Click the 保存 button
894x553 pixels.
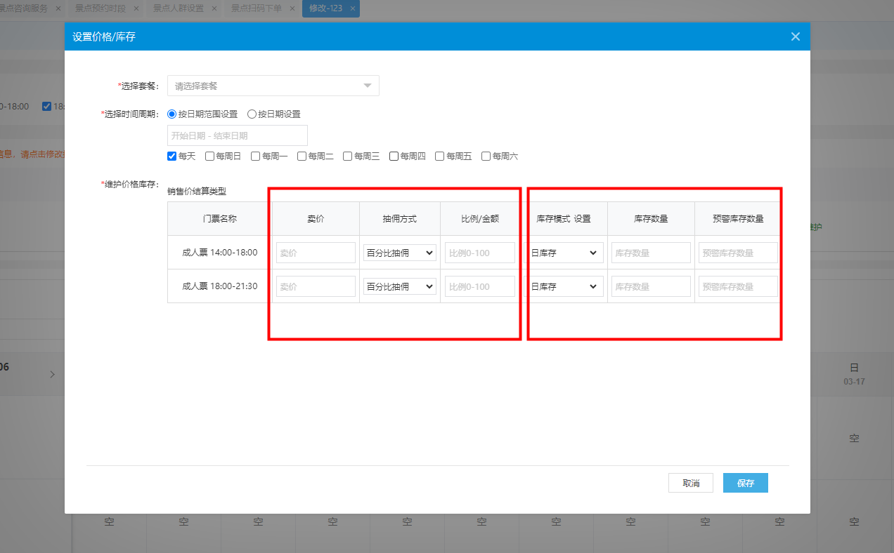point(745,483)
